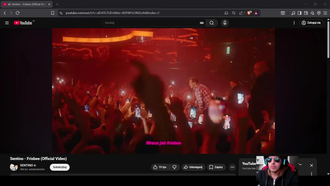This screenshot has width=330, height=186.
Task: Open a new browser tab
Action: point(57,4)
